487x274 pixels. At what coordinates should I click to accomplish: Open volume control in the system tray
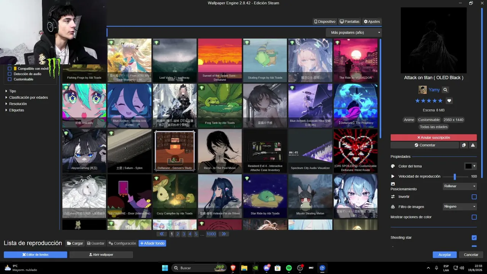pyautogui.click(x=462, y=268)
